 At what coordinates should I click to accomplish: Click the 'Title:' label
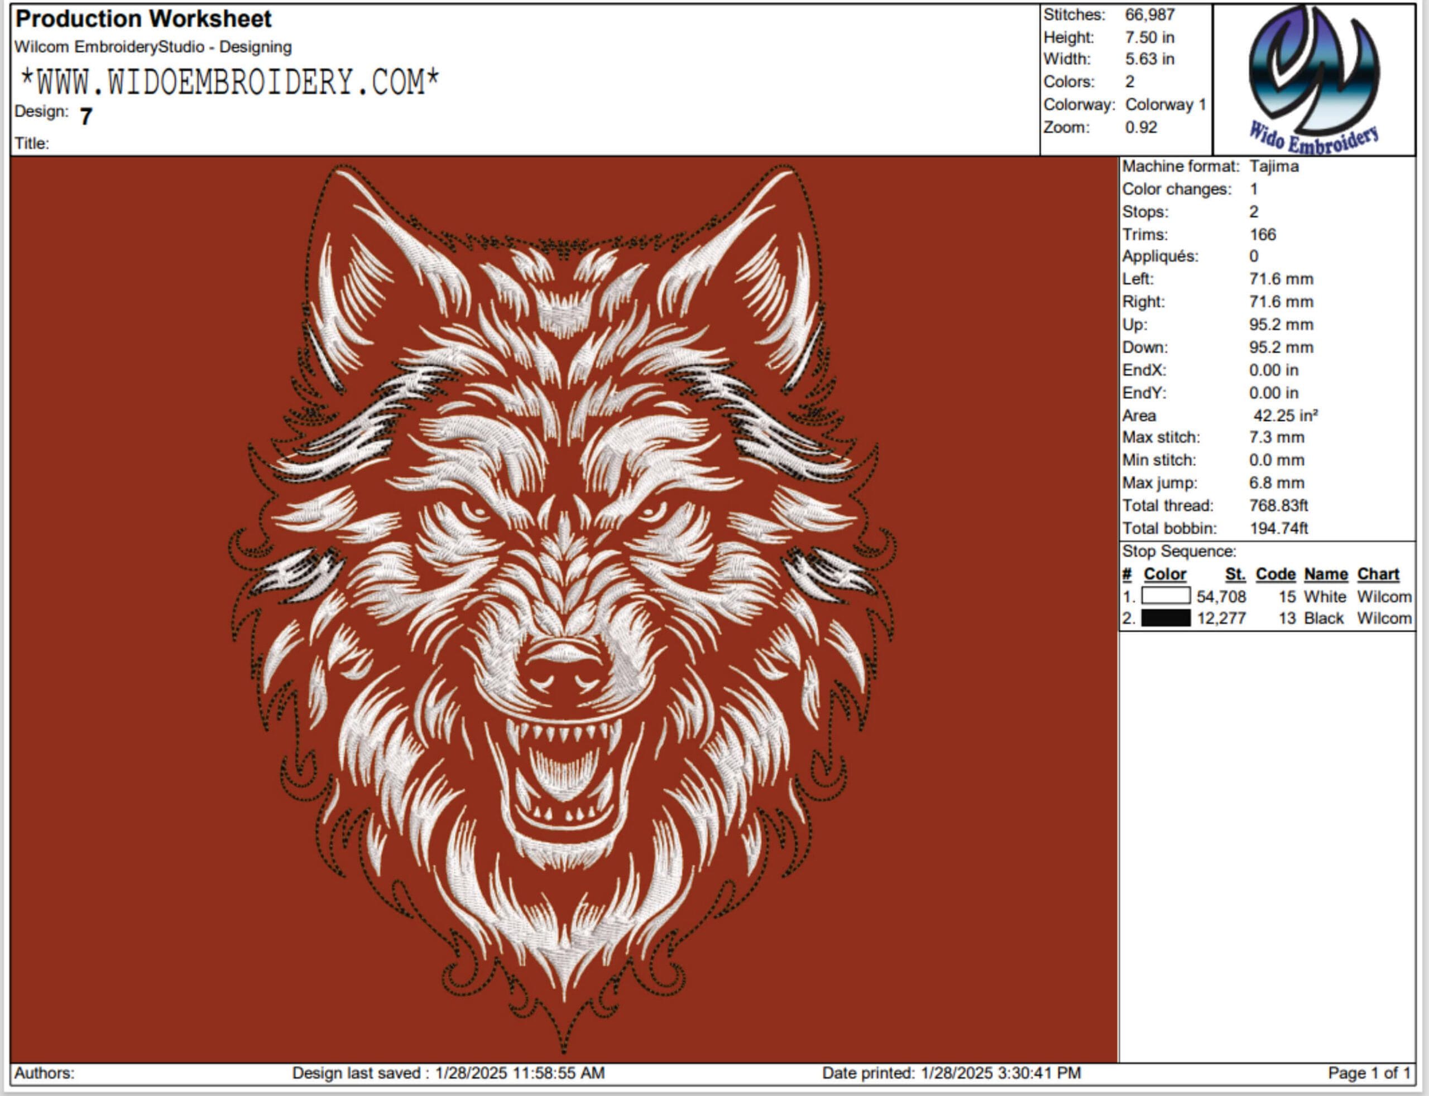tap(32, 143)
